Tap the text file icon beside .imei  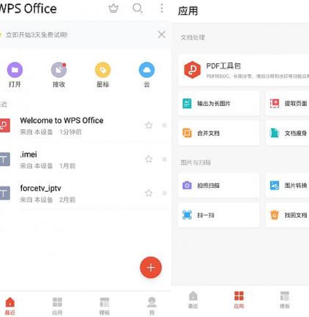click(4, 159)
